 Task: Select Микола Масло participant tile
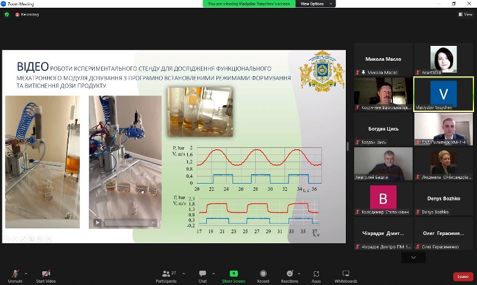[383, 59]
